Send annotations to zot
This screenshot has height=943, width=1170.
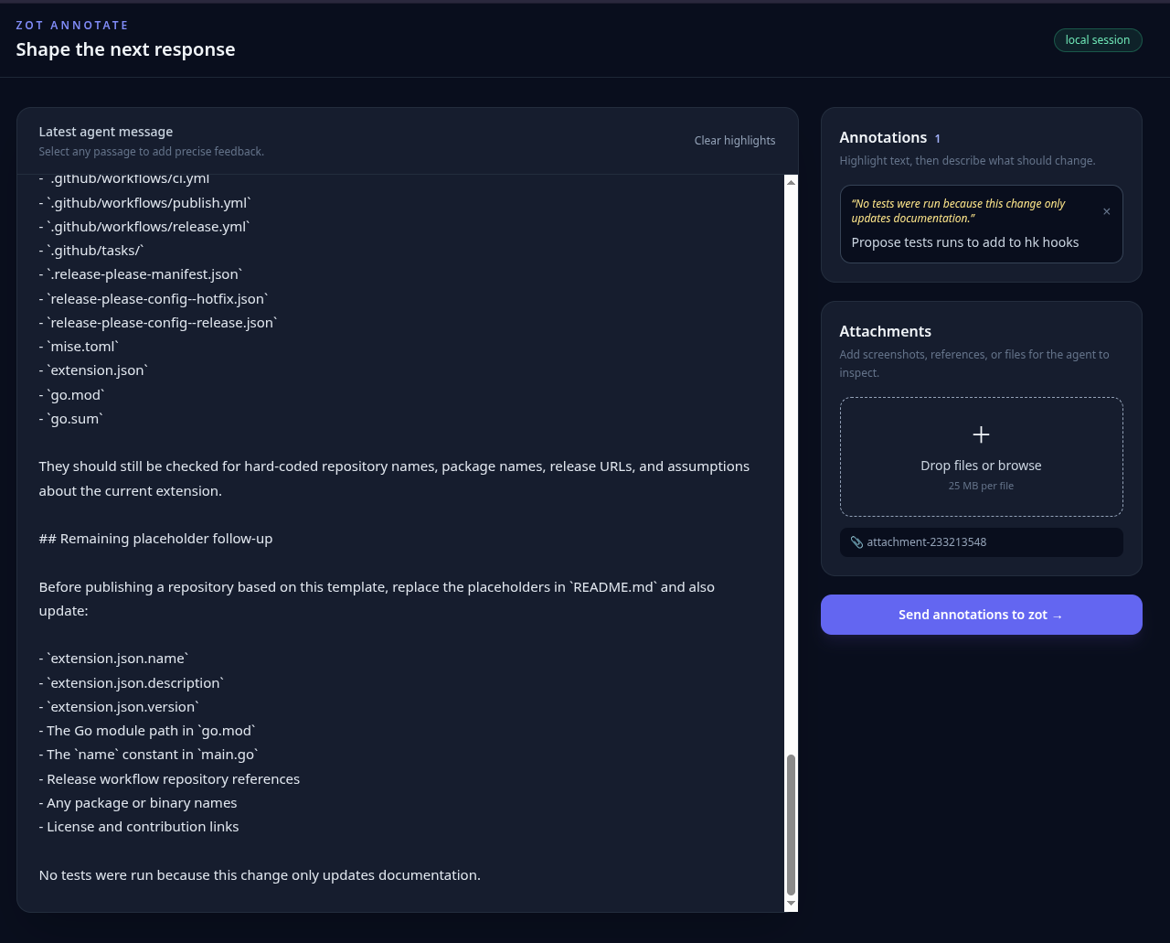point(981,615)
